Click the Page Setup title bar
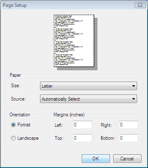Viewport: 148px width, 168px height. click(x=68, y=5)
